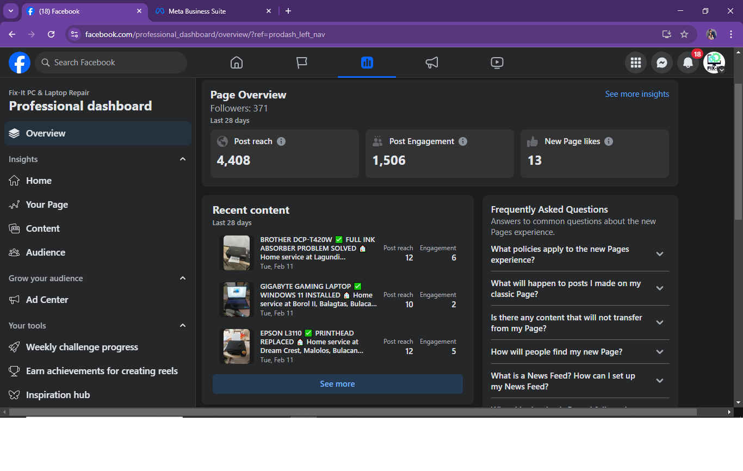Open the nine-dot Menu grid icon
This screenshot has width=743, height=471.
635,63
